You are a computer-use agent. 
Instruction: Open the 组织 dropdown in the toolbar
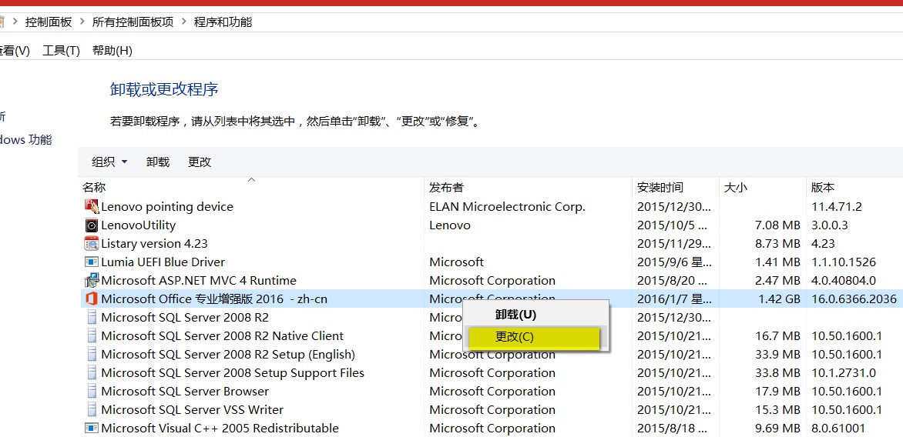click(x=109, y=162)
